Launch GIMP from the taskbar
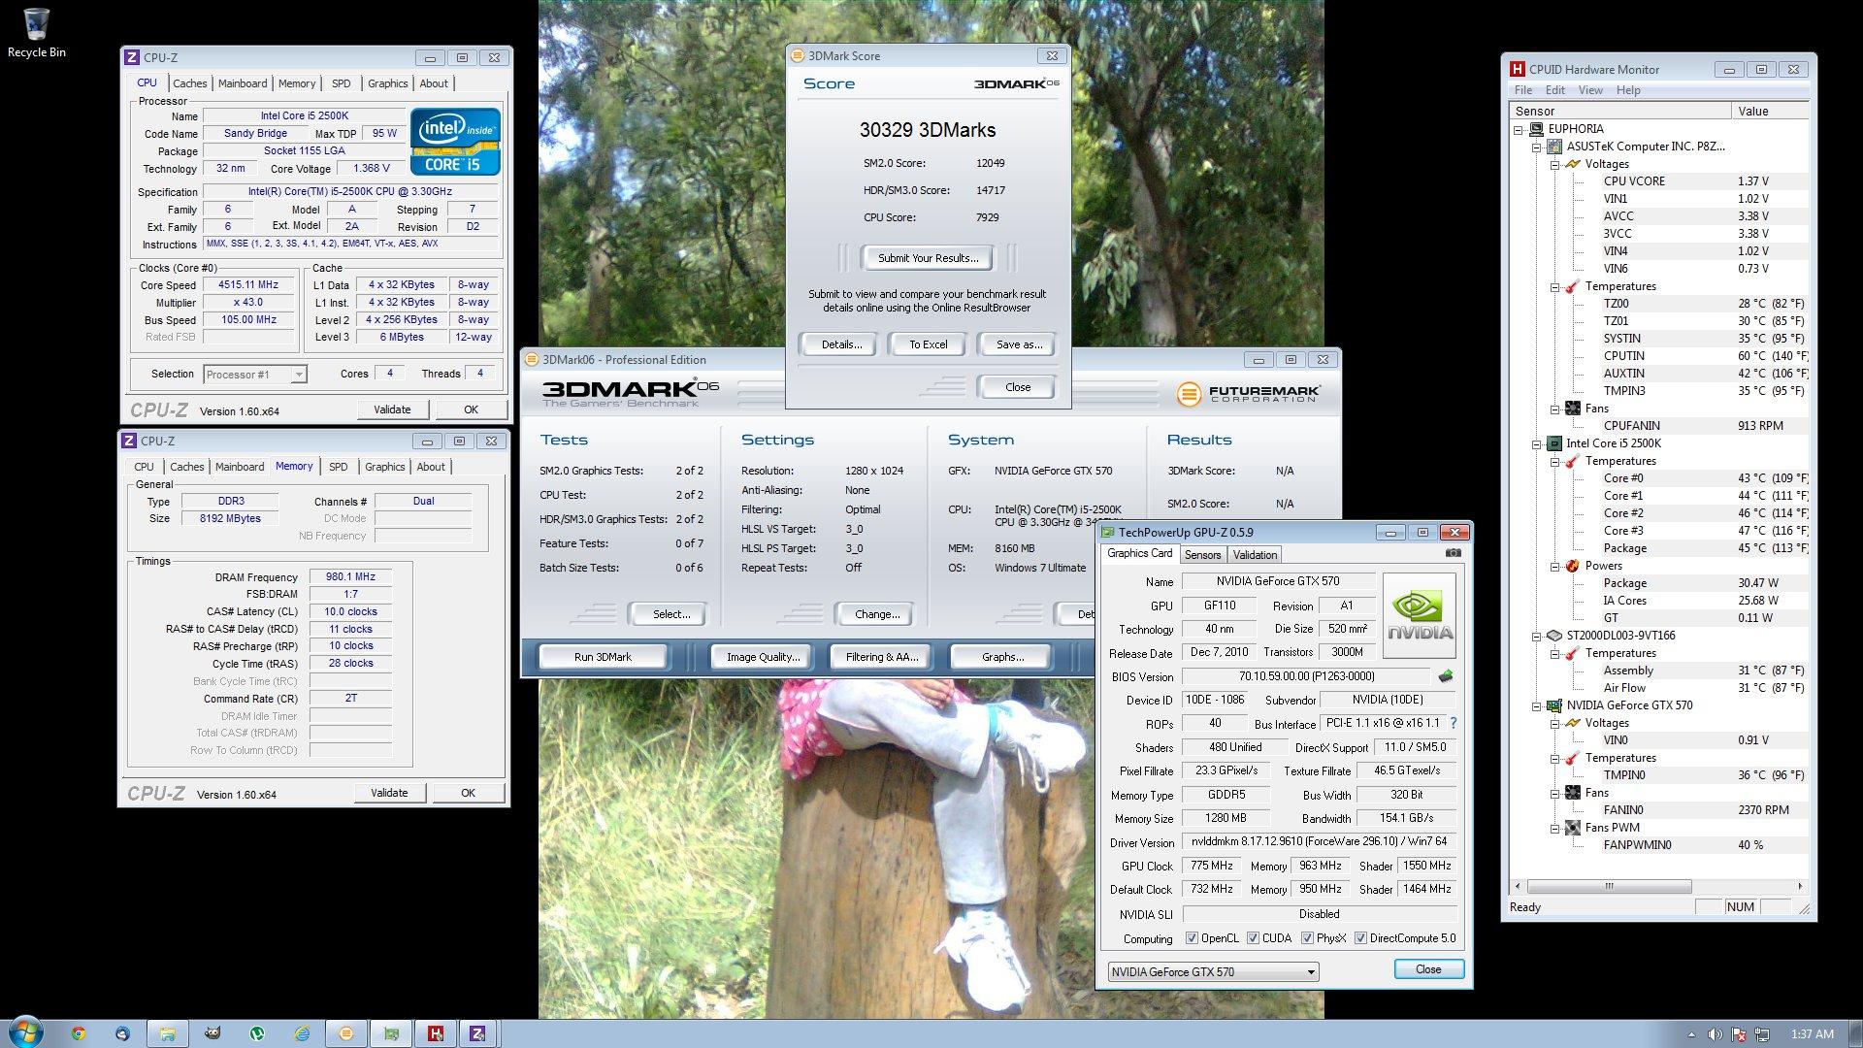Viewport: 1863px width, 1048px height. tap(212, 1033)
